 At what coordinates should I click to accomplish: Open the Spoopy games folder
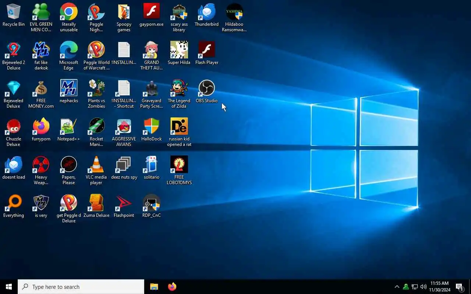124,18
